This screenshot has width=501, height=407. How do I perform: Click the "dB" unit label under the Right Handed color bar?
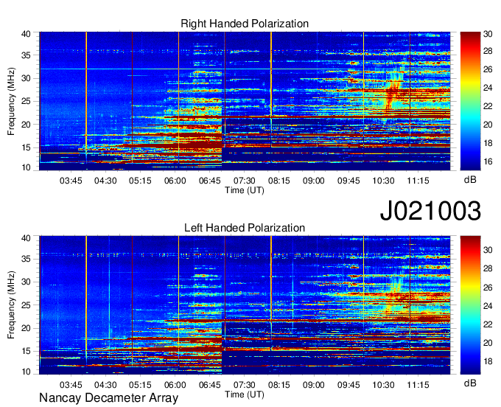tap(470, 180)
